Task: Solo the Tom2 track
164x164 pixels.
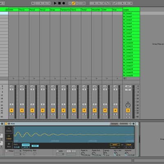Action: tap(84, 114)
